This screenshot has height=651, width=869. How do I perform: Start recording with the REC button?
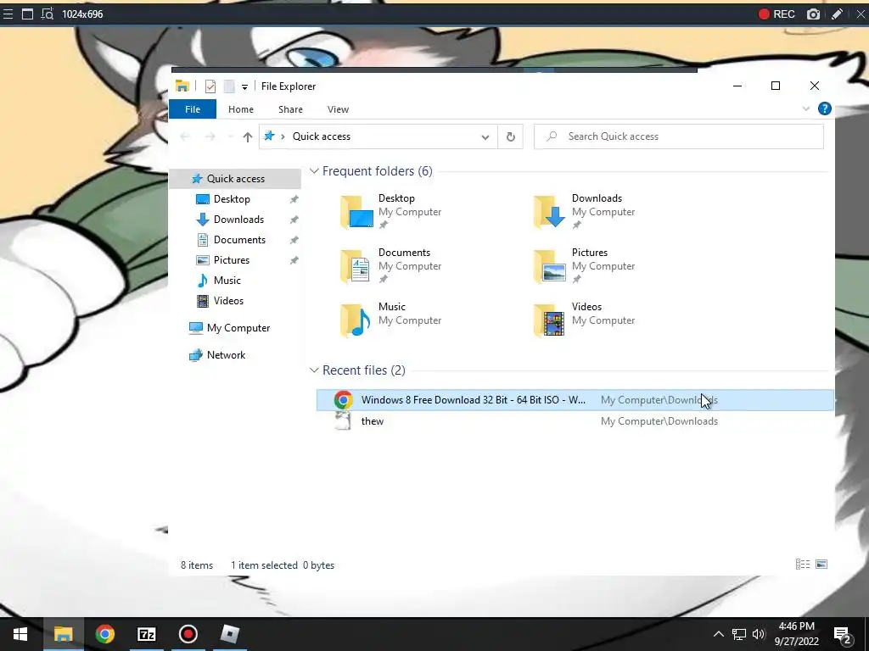click(x=776, y=14)
